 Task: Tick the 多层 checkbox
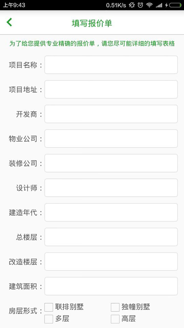point(49,319)
